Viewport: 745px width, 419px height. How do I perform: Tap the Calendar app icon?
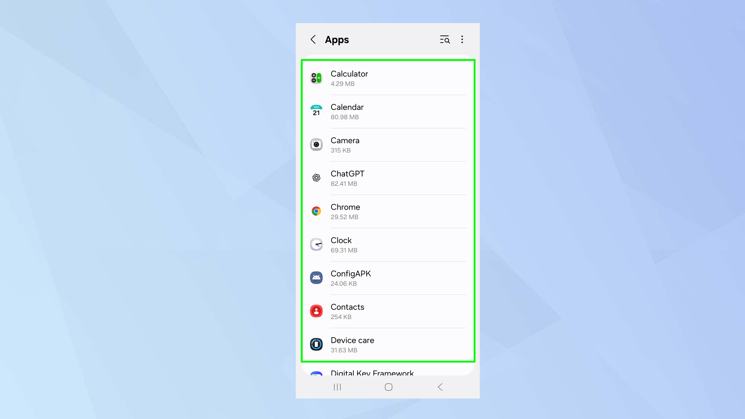(x=316, y=111)
